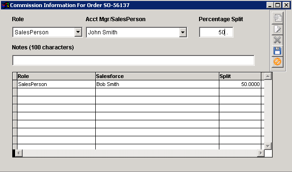
Task: Click the New record icon in toolbar
Action: tap(277, 18)
